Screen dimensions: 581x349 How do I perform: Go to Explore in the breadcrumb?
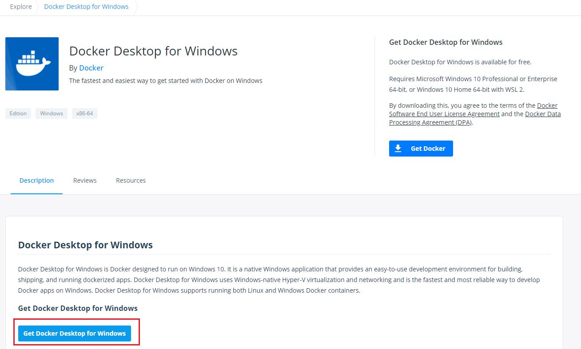(21, 7)
